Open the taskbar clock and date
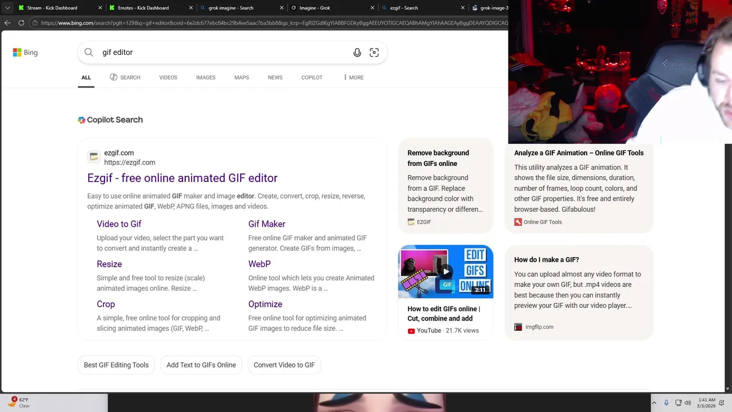This screenshot has width=732, height=412. 706,403
